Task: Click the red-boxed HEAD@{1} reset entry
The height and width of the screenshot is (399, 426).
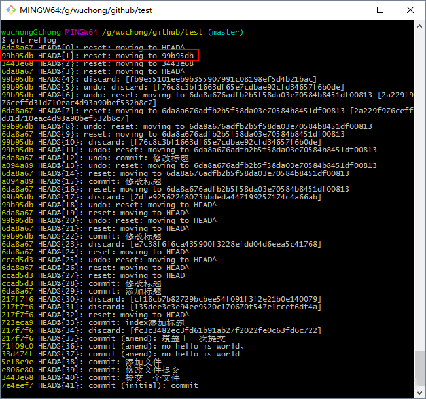Action: click(98, 56)
